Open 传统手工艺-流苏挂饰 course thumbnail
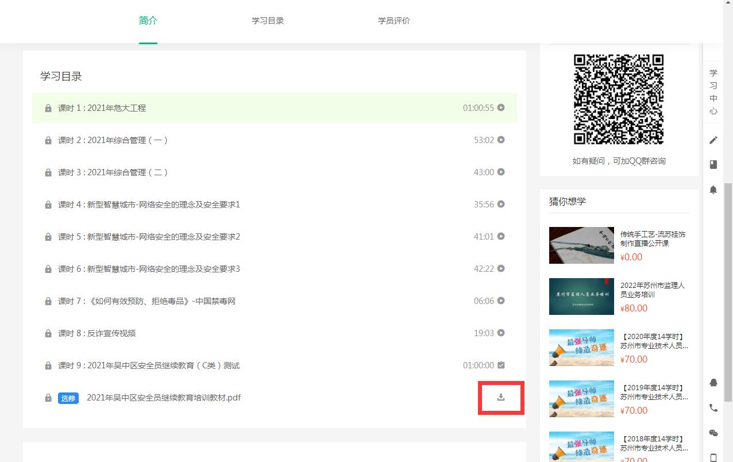 (x=581, y=245)
